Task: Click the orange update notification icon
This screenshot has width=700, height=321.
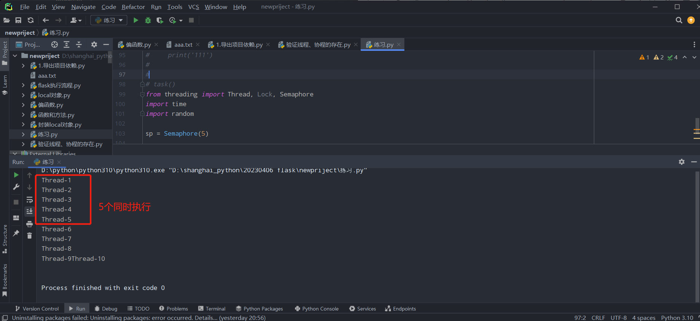Action: (x=691, y=20)
